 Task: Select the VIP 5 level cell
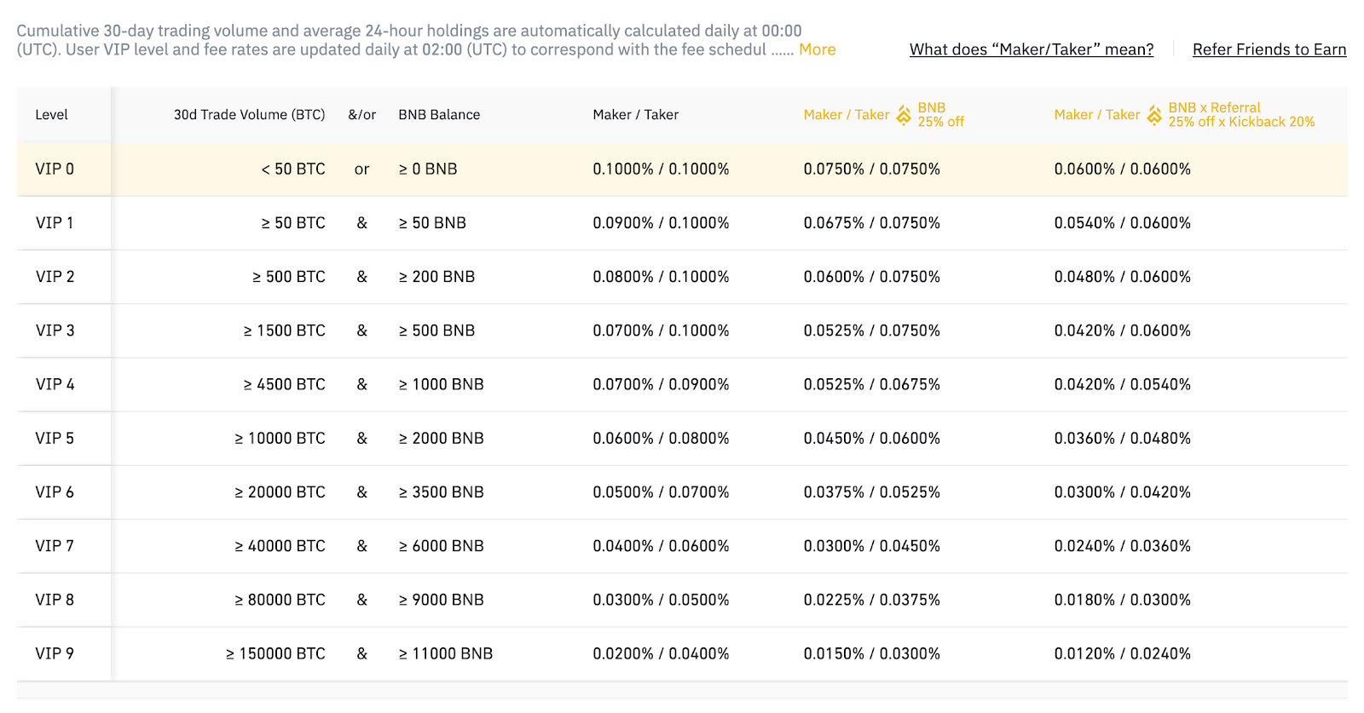click(55, 438)
